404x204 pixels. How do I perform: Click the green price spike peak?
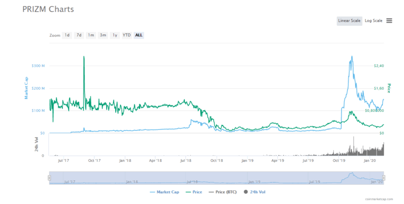pos(84,57)
